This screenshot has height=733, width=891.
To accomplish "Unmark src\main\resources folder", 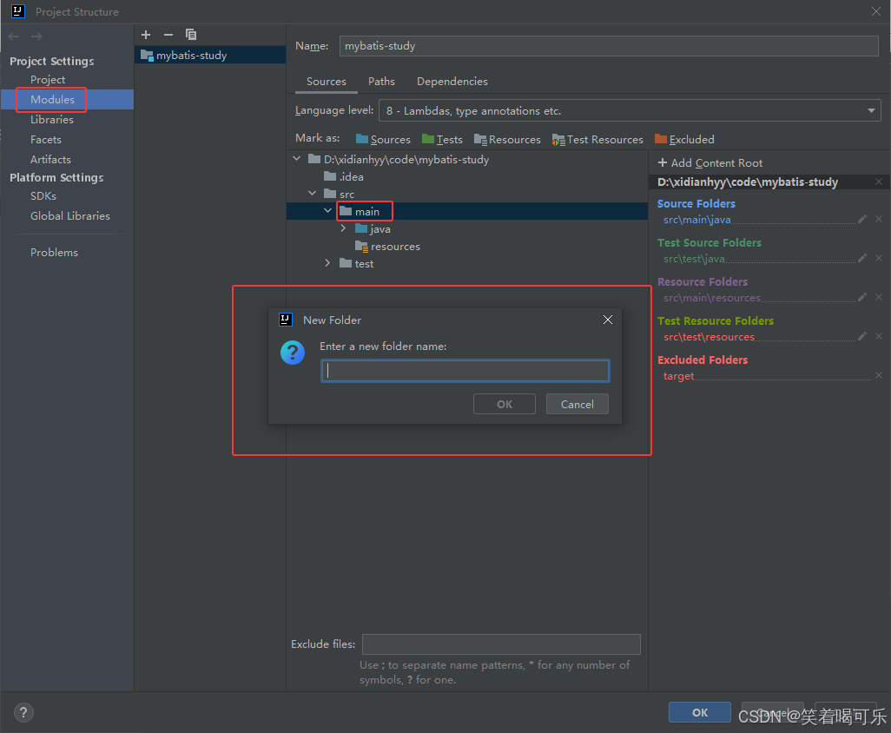I will click(x=879, y=297).
